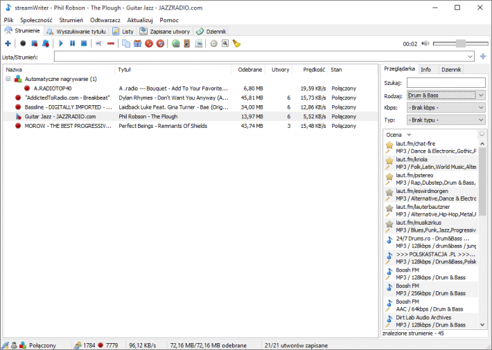Sort streams by the Tytuł column header
492x350 pixels.
pos(173,70)
